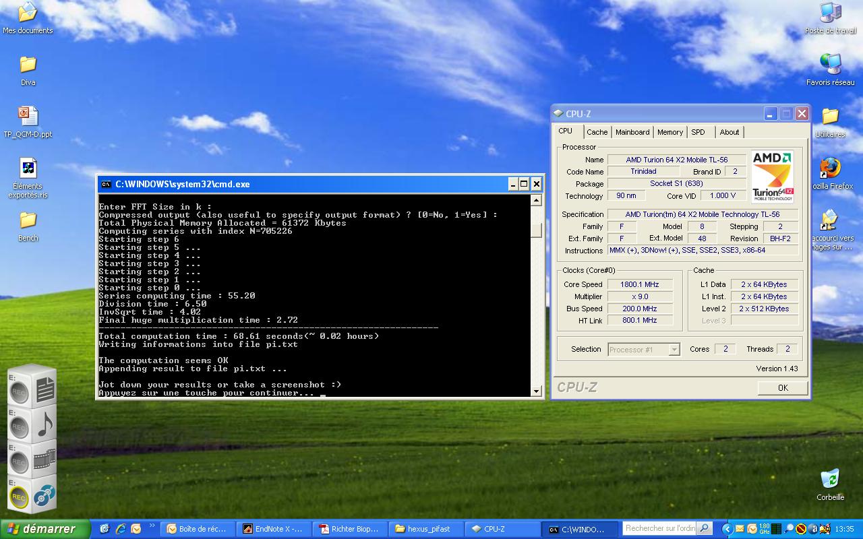The width and height of the screenshot is (863, 539).
Task: Click the data document cube icon
Action: (45, 389)
